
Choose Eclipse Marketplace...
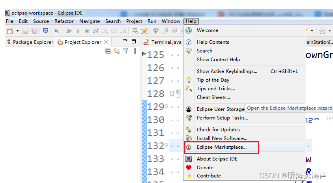(245, 147)
